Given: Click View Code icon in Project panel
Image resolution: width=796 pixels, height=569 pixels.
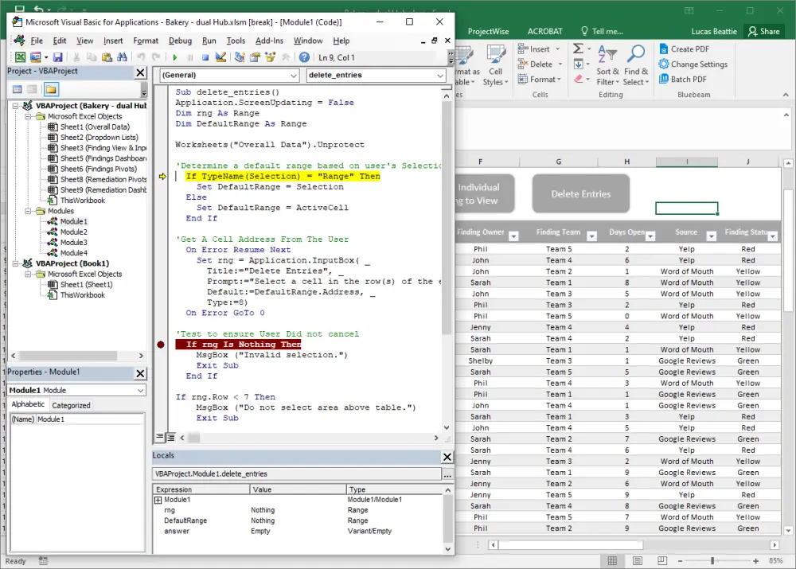Looking at the screenshot, I should coord(18,89).
